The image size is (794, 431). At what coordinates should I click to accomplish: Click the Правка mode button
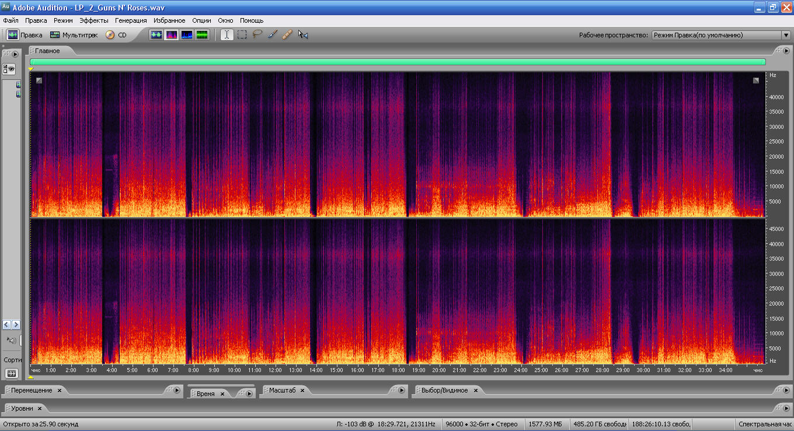[25, 35]
